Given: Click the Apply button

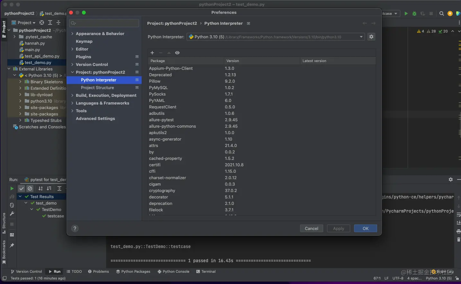Looking at the screenshot, I should click(339, 228).
